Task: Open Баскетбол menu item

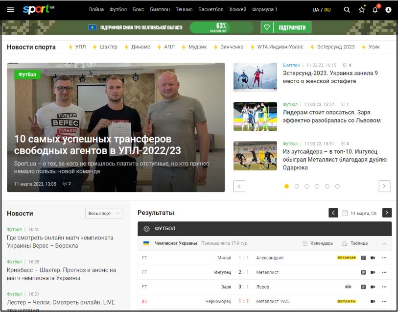Action: coord(211,10)
